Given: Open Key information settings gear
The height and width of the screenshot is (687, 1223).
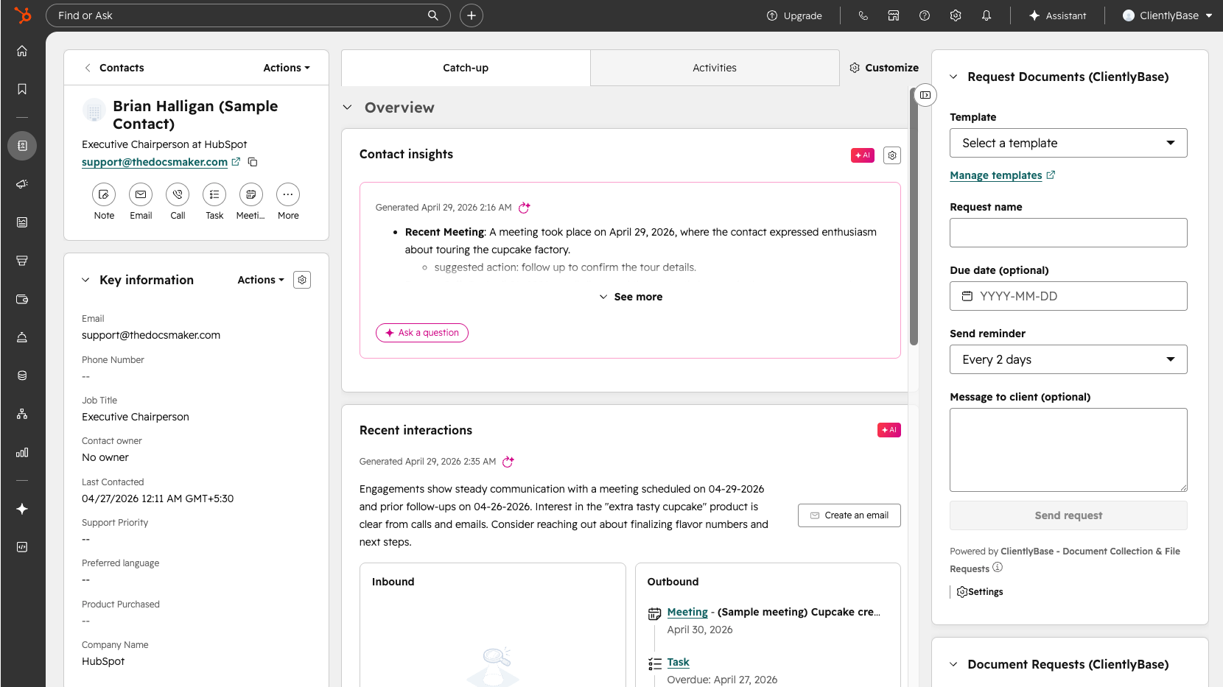Looking at the screenshot, I should (x=302, y=280).
